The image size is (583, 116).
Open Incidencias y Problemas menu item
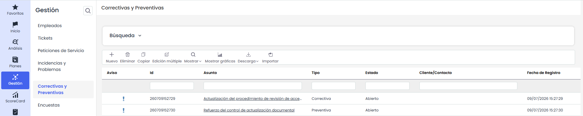pos(52,66)
